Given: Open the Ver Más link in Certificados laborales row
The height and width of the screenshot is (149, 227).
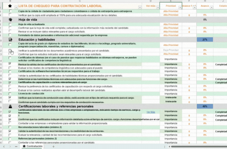Looking at the screenshot, I should click(x=151, y=112).
